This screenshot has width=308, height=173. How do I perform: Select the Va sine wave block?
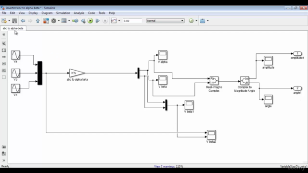point(15,55)
